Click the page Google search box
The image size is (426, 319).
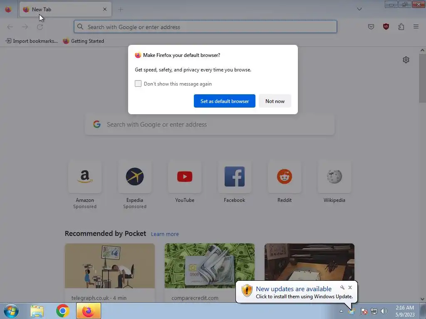pos(210,125)
